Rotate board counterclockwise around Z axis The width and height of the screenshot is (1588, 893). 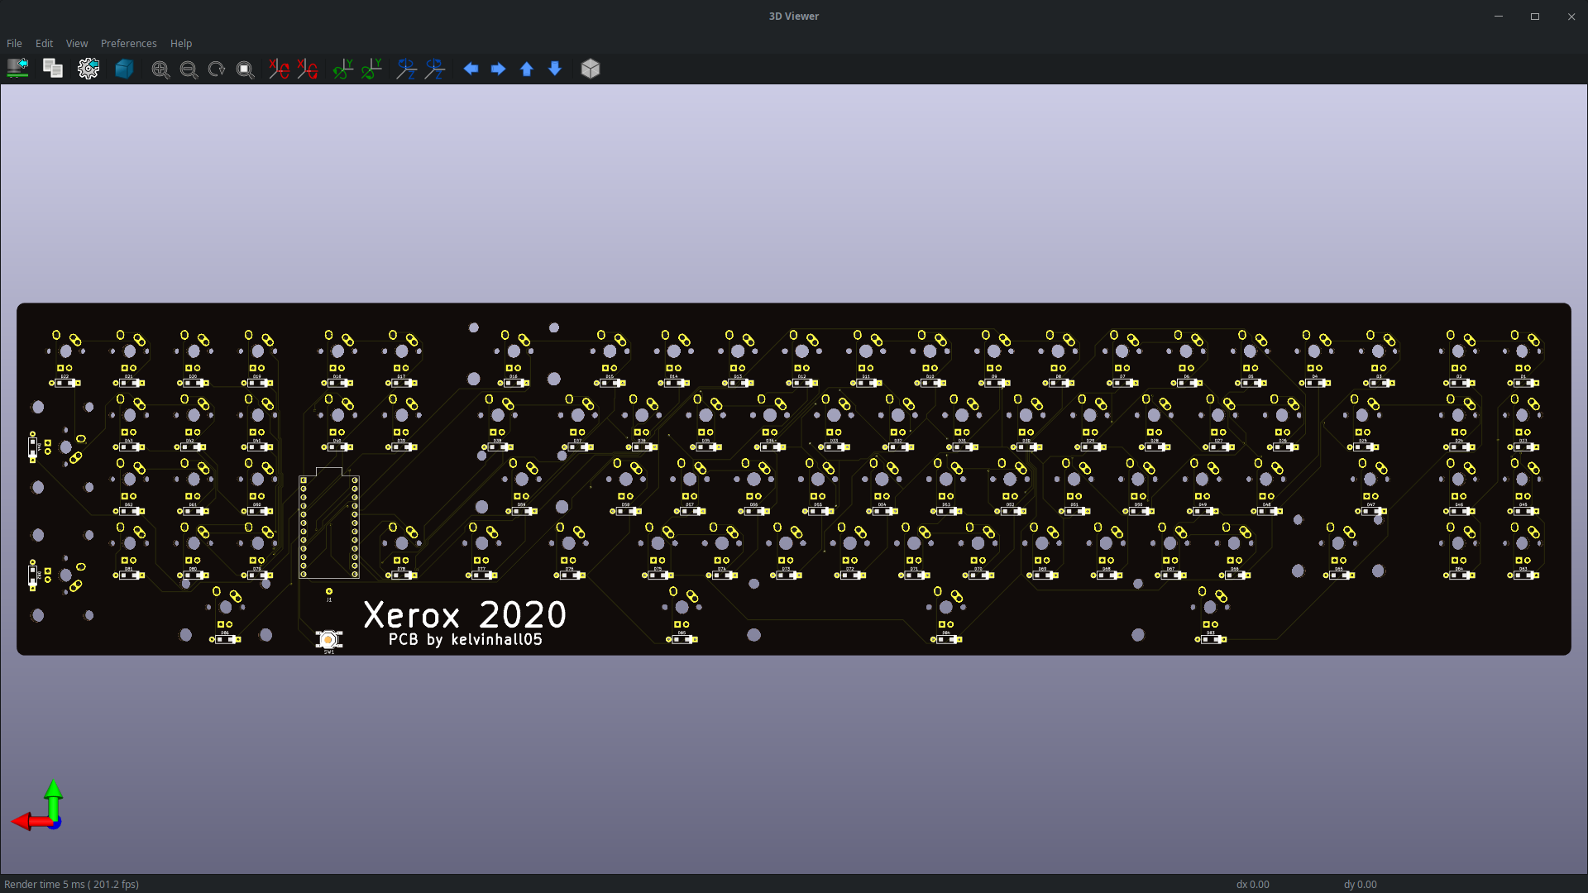click(435, 69)
